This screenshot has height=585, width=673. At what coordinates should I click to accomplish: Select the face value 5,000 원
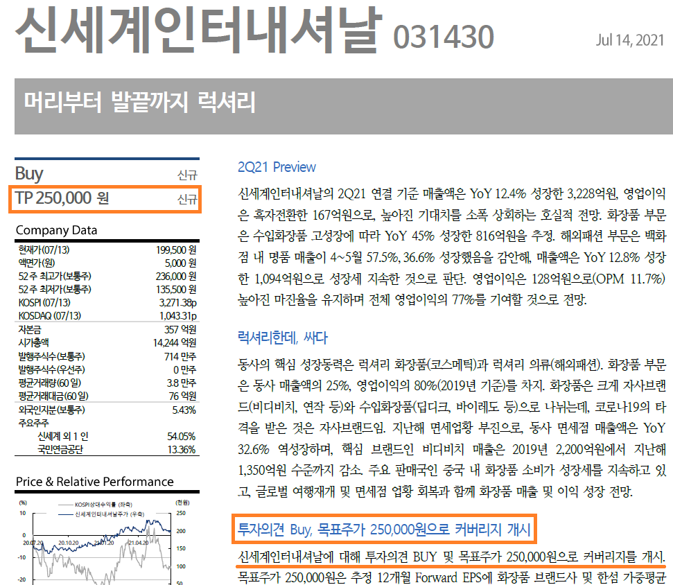pyautogui.click(x=180, y=263)
